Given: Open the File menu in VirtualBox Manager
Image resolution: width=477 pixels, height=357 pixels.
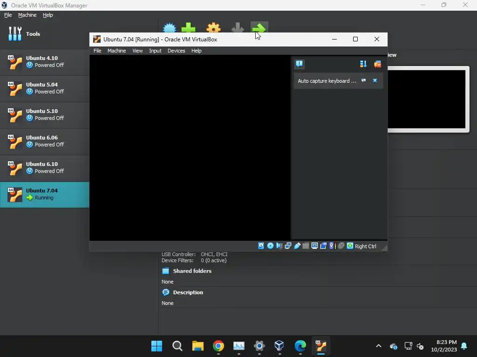Looking at the screenshot, I should click(x=8, y=15).
